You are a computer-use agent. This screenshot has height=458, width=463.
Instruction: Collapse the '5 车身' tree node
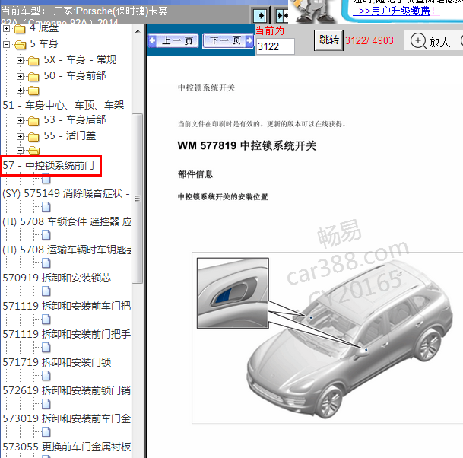(x=6, y=45)
